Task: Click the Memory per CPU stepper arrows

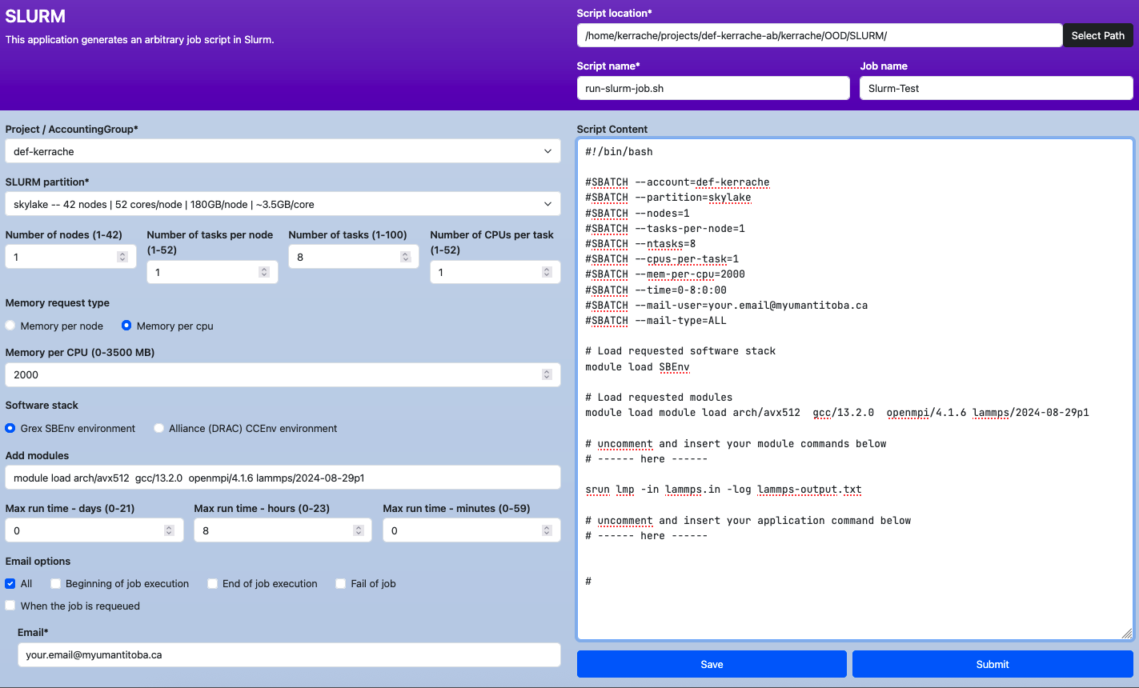Action: point(547,374)
